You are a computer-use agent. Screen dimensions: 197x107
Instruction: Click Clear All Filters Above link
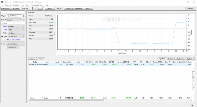[13, 39]
